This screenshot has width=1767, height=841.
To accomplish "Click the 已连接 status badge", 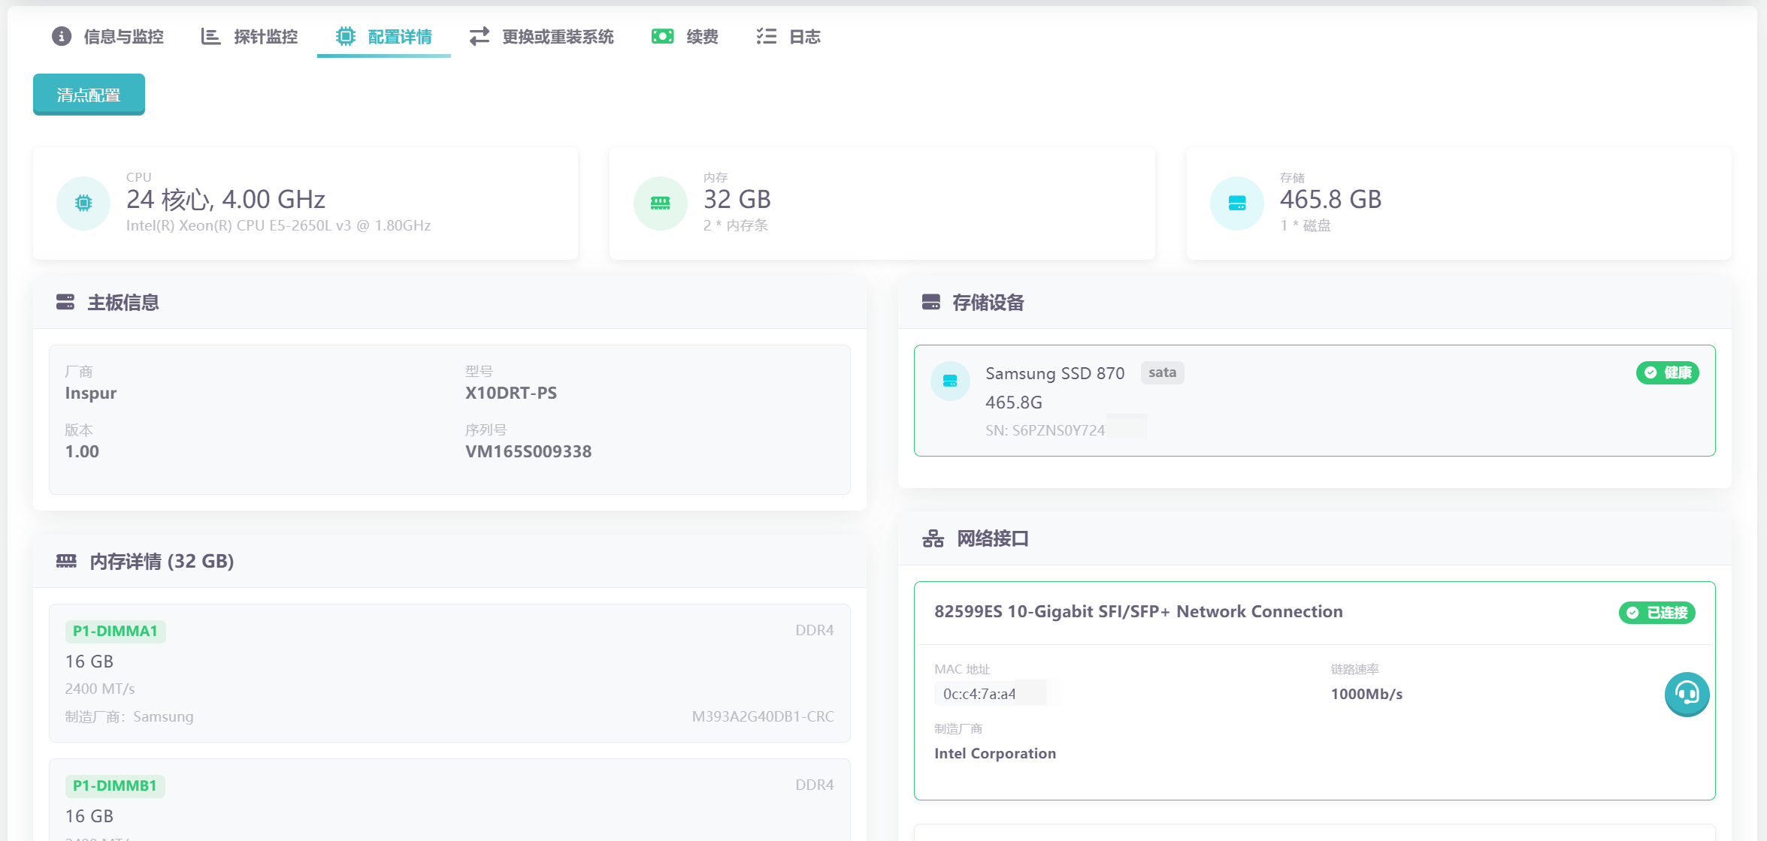I will click(1657, 613).
